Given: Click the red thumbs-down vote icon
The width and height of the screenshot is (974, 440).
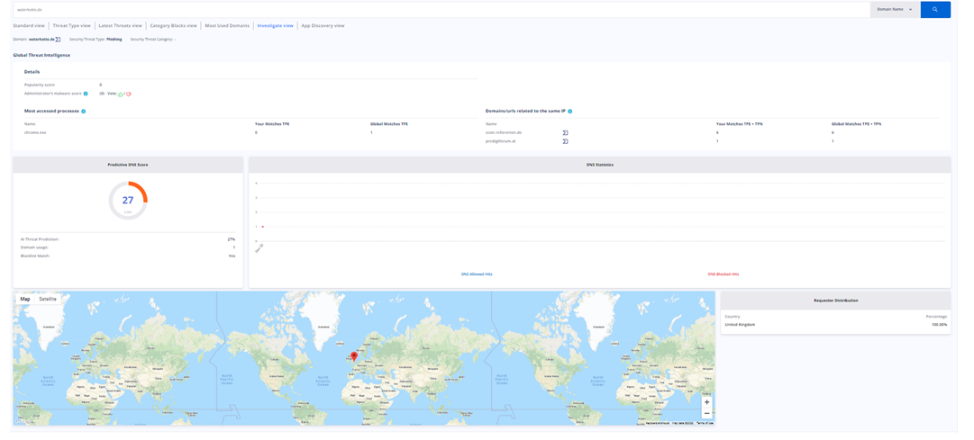Looking at the screenshot, I should pyautogui.click(x=129, y=94).
